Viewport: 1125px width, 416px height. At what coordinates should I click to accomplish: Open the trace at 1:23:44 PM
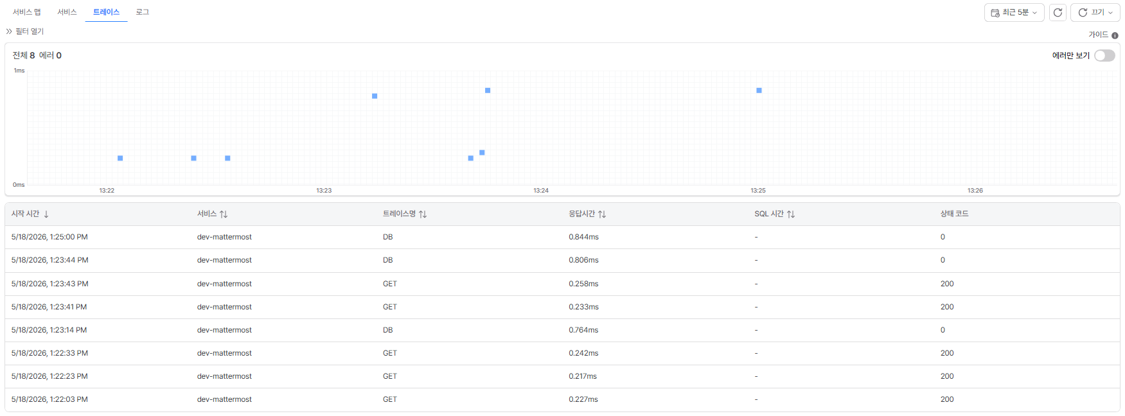coord(562,260)
